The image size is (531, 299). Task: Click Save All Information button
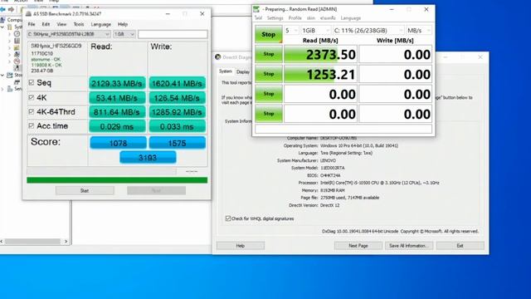pyautogui.click(x=409, y=246)
